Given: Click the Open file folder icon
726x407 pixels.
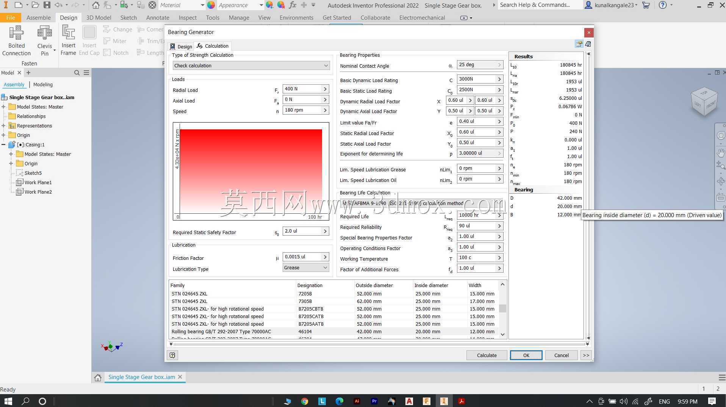Looking at the screenshot, I should (x=35, y=5).
